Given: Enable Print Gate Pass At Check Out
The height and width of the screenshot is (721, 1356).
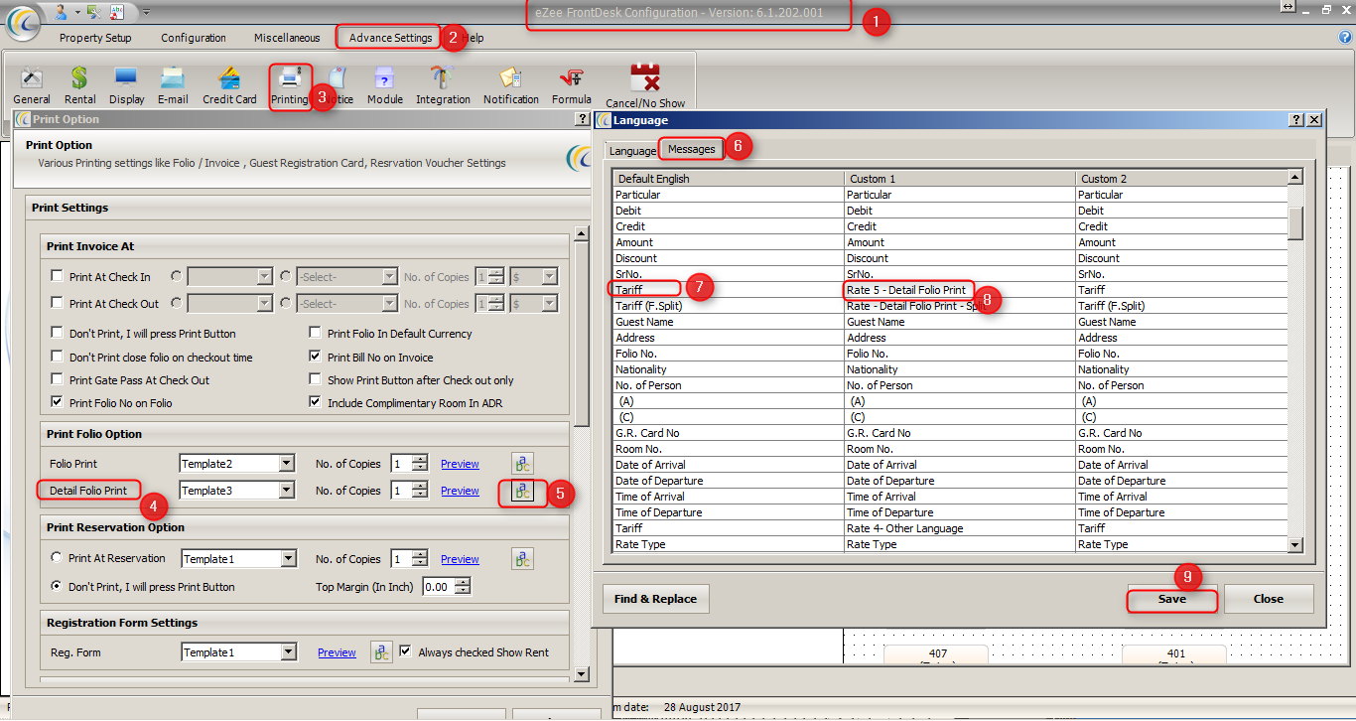Looking at the screenshot, I should coord(58,379).
